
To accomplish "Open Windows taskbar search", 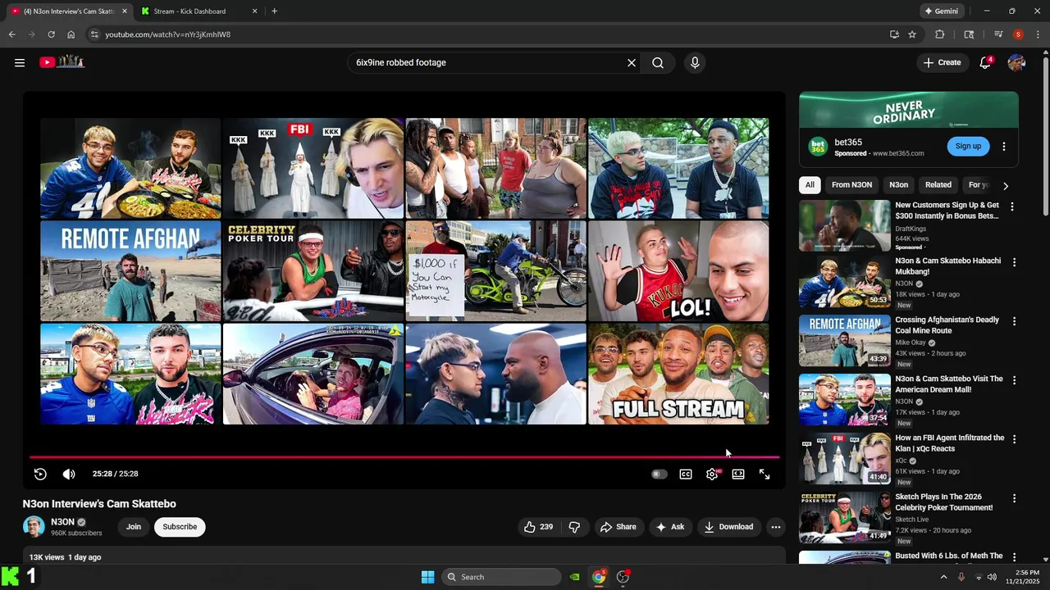I will (501, 577).
